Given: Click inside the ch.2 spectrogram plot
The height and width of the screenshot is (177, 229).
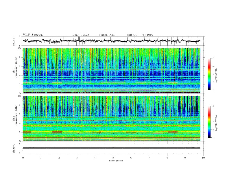Looking at the screenshot, I should (111, 119).
